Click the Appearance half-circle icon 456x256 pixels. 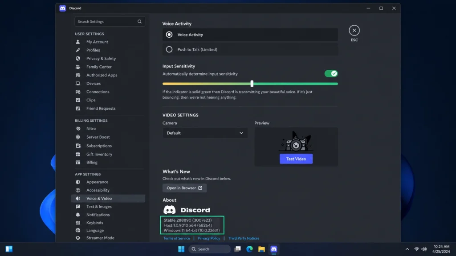tap(77, 182)
